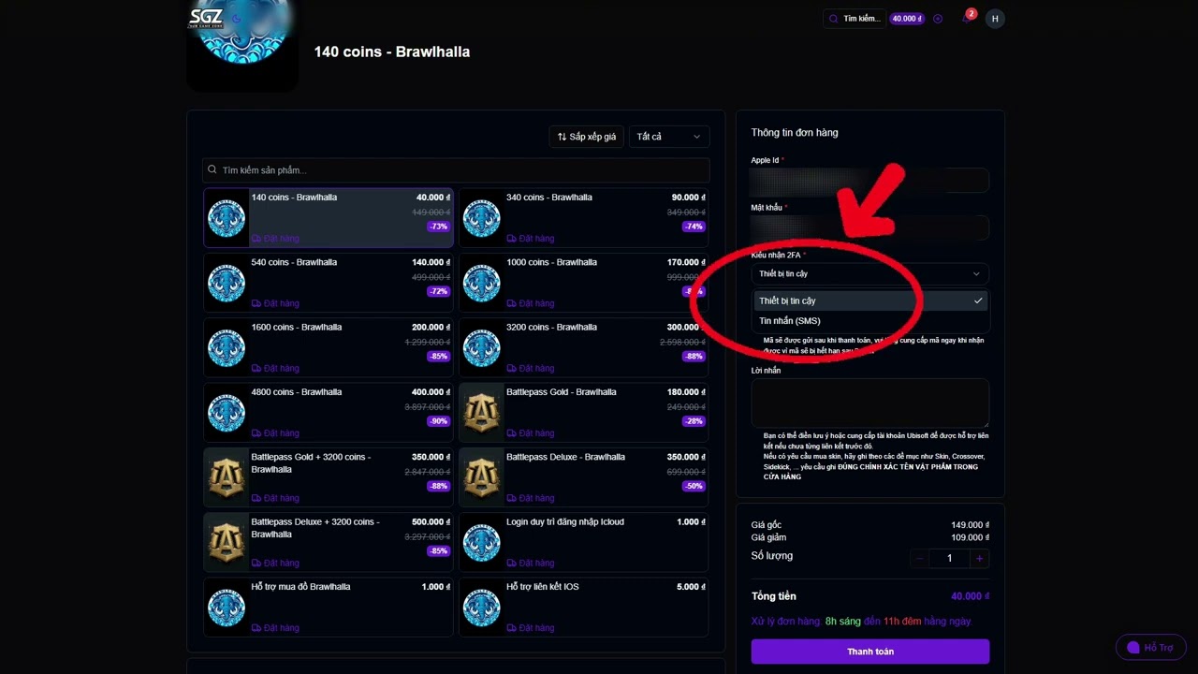Select the Battlepass Deluxe - Brawlhalla icon
1198x674 pixels.
[482, 477]
